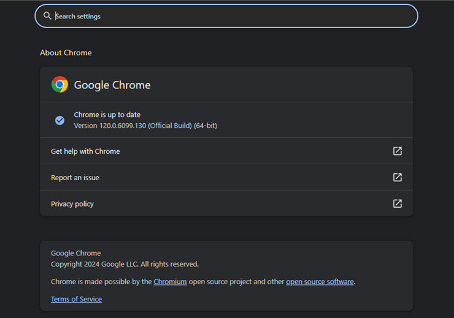Open external link icon for Privacy policy
Viewport: 454px width, 318px height.
click(x=398, y=203)
